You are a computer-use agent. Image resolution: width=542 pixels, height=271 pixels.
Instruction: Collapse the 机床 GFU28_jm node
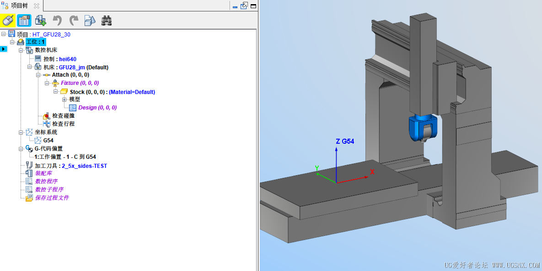29,67
